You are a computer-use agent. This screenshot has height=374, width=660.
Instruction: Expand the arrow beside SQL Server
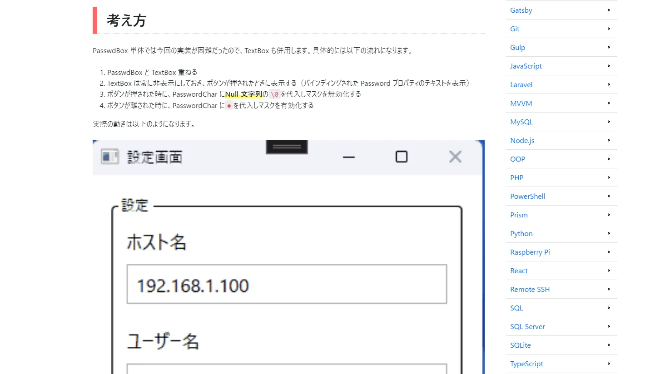coord(609,326)
